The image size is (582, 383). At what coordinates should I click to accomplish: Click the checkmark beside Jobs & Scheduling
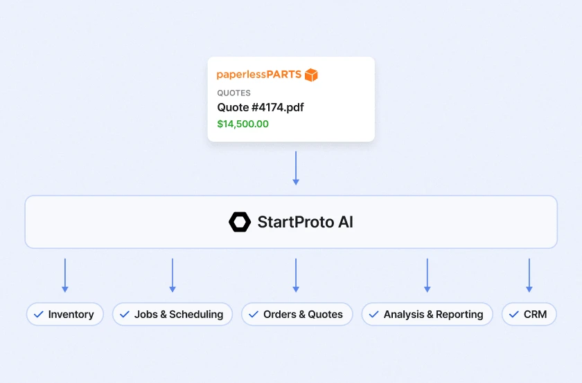[x=125, y=315]
